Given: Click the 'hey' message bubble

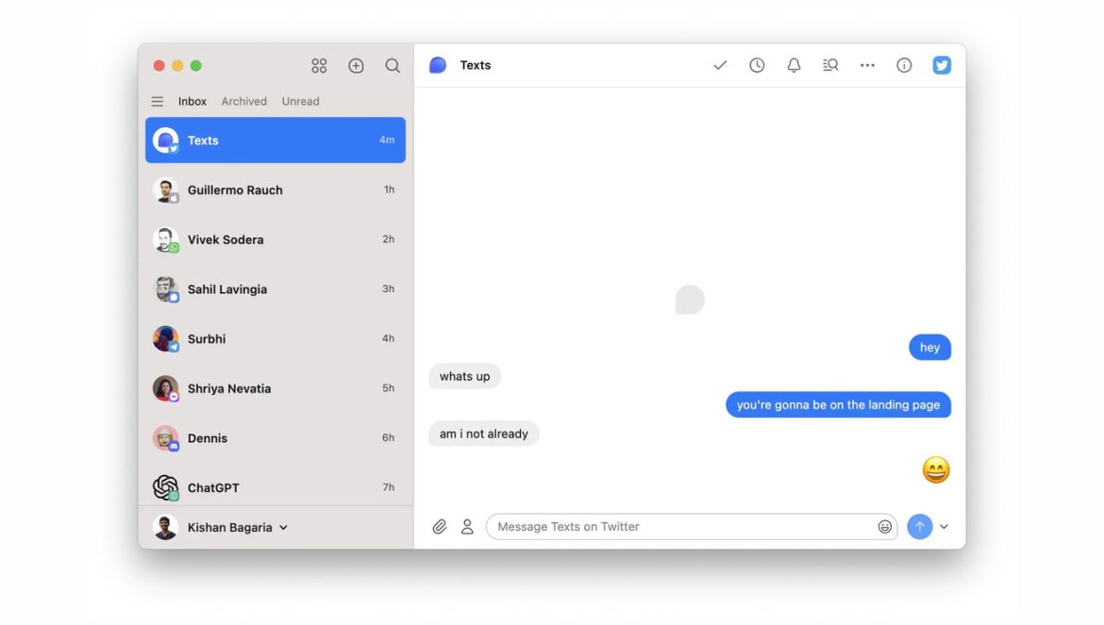Looking at the screenshot, I should pos(929,347).
